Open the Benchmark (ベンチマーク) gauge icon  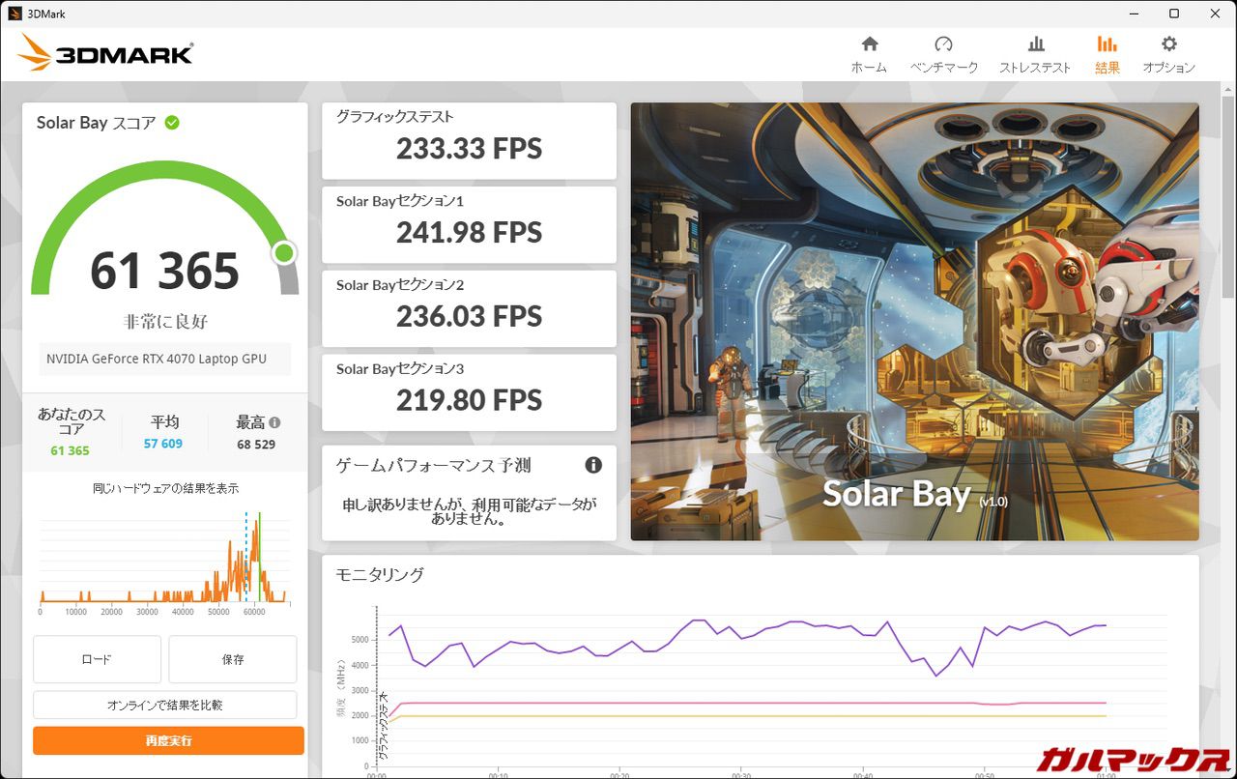click(943, 44)
